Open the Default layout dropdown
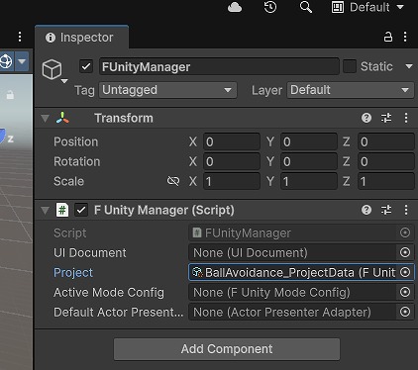The height and width of the screenshot is (370, 418). 367,7
